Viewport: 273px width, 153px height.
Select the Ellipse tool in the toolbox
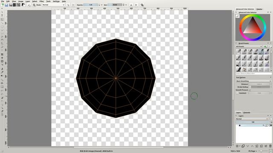(x=2, y=30)
